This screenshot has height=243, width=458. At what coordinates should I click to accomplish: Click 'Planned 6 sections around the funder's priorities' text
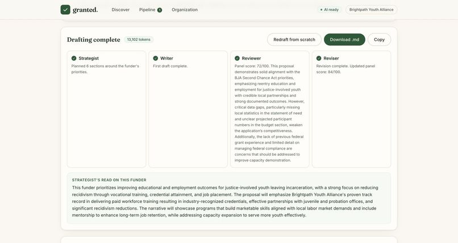pyautogui.click(x=105, y=69)
